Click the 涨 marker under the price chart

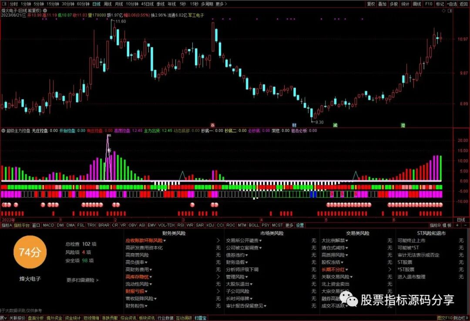tap(213, 125)
